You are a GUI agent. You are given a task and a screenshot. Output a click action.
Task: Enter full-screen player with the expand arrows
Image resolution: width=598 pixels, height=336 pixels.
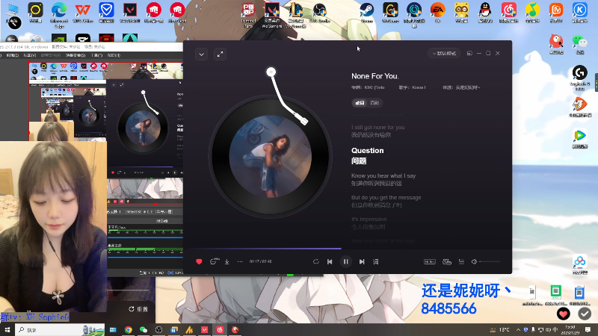point(220,55)
